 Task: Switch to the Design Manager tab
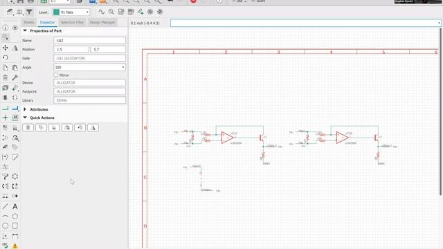pyautogui.click(x=102, y=22)
